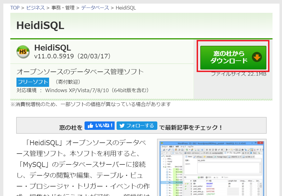Screen dimensions: 282x196
Task: Open the ビジネス breadcrumb link
Action: click(x=35, y=8)
